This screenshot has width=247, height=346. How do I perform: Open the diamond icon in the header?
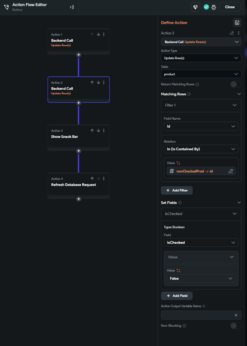(195, 7)
